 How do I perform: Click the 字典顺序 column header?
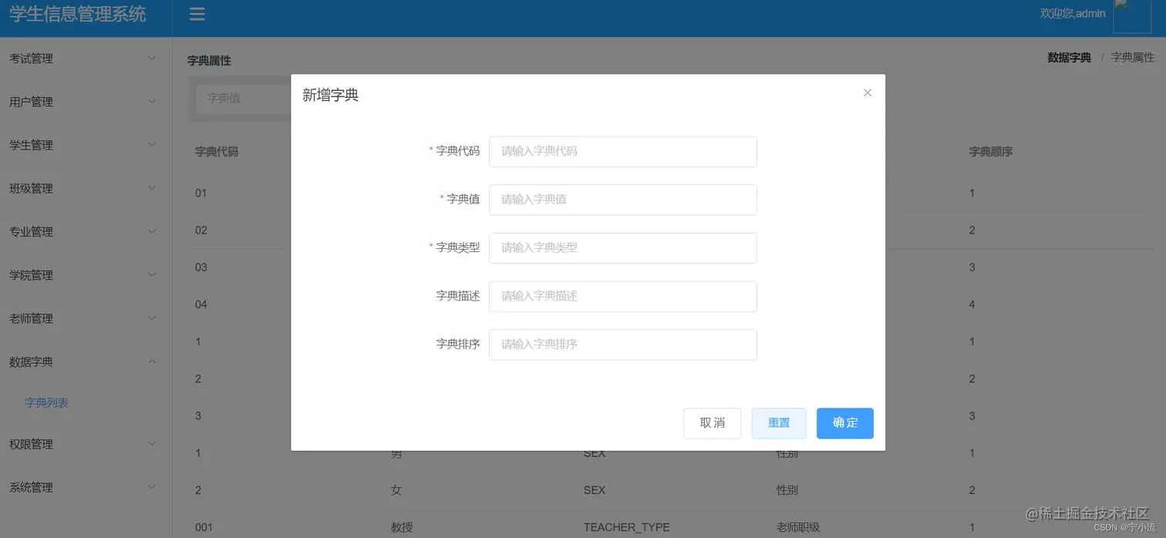coord(991,152)
